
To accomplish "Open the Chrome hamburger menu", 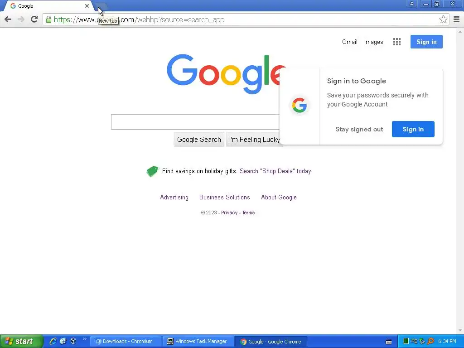I will [x=457, y=19].
